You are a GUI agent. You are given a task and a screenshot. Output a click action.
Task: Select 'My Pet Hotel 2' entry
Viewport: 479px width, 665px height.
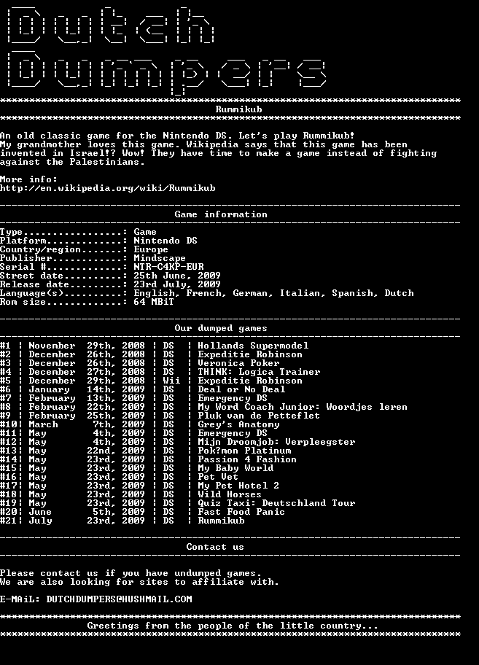(x=238, y=486)
